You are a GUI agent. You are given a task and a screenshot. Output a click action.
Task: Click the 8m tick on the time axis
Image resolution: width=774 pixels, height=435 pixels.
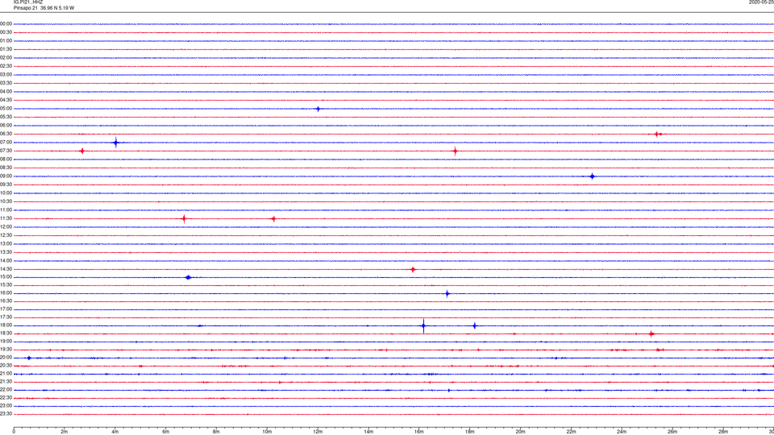click(x=216, y=432)
